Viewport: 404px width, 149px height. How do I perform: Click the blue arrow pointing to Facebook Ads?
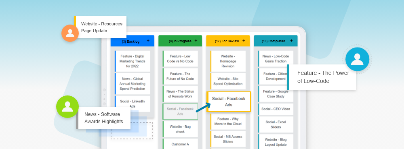(x=204, y=107)
